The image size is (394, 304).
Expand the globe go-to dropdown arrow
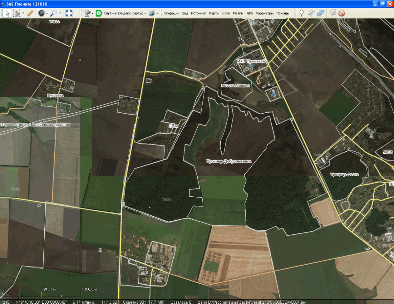click(47, 13)
